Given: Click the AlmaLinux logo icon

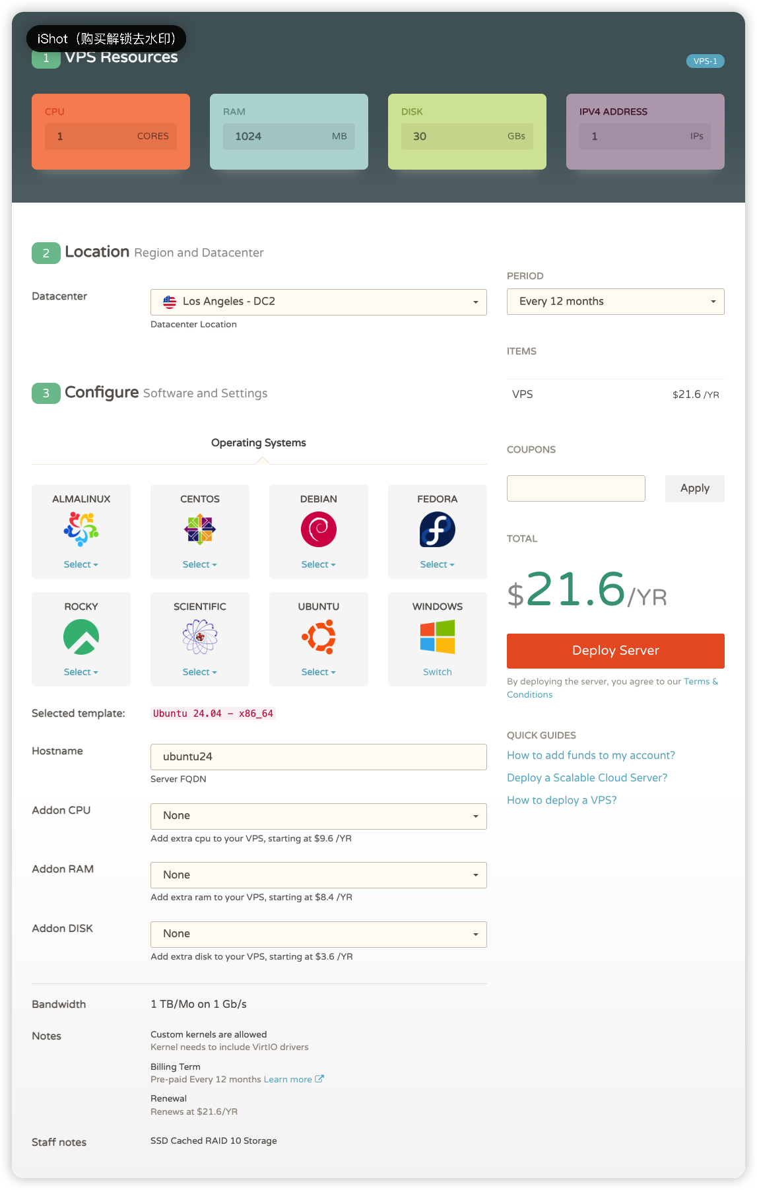Looking at the screenshot, I should point(81,529).
